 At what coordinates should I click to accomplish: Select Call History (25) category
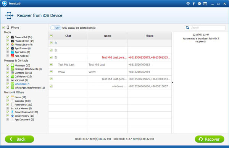tap(23, 76)
